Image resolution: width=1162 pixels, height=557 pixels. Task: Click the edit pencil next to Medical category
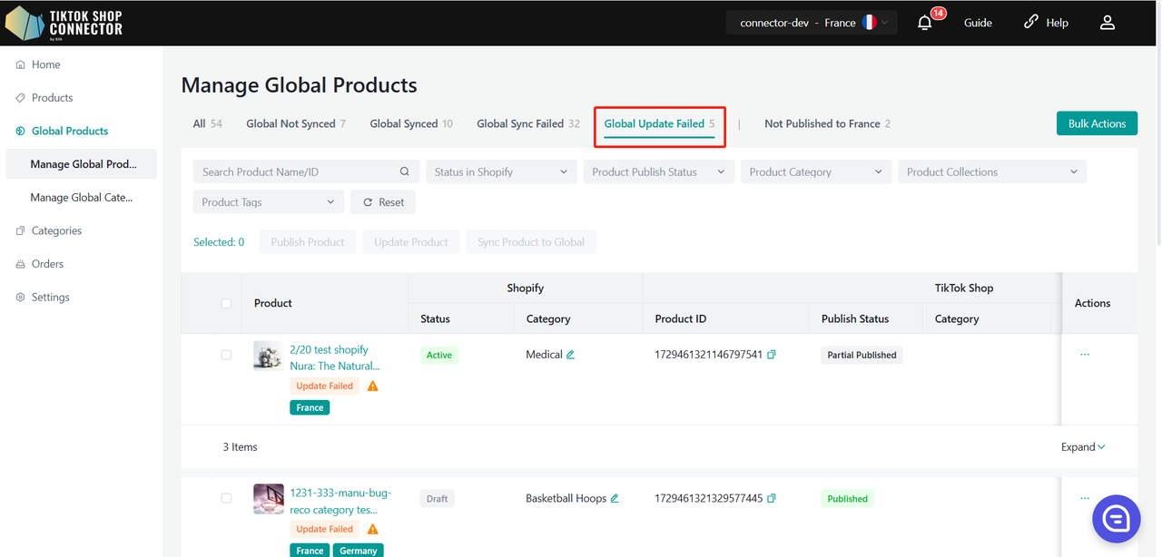(571, 355)
